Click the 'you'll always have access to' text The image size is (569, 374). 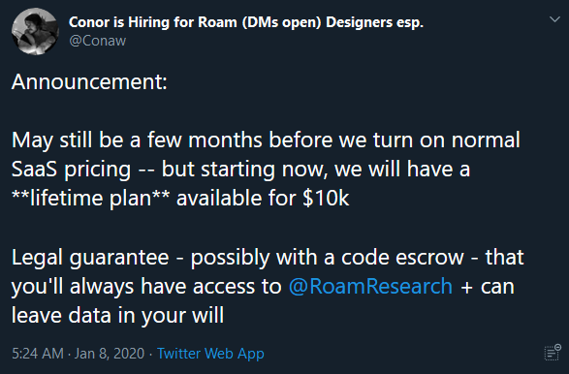click(146, 286)
